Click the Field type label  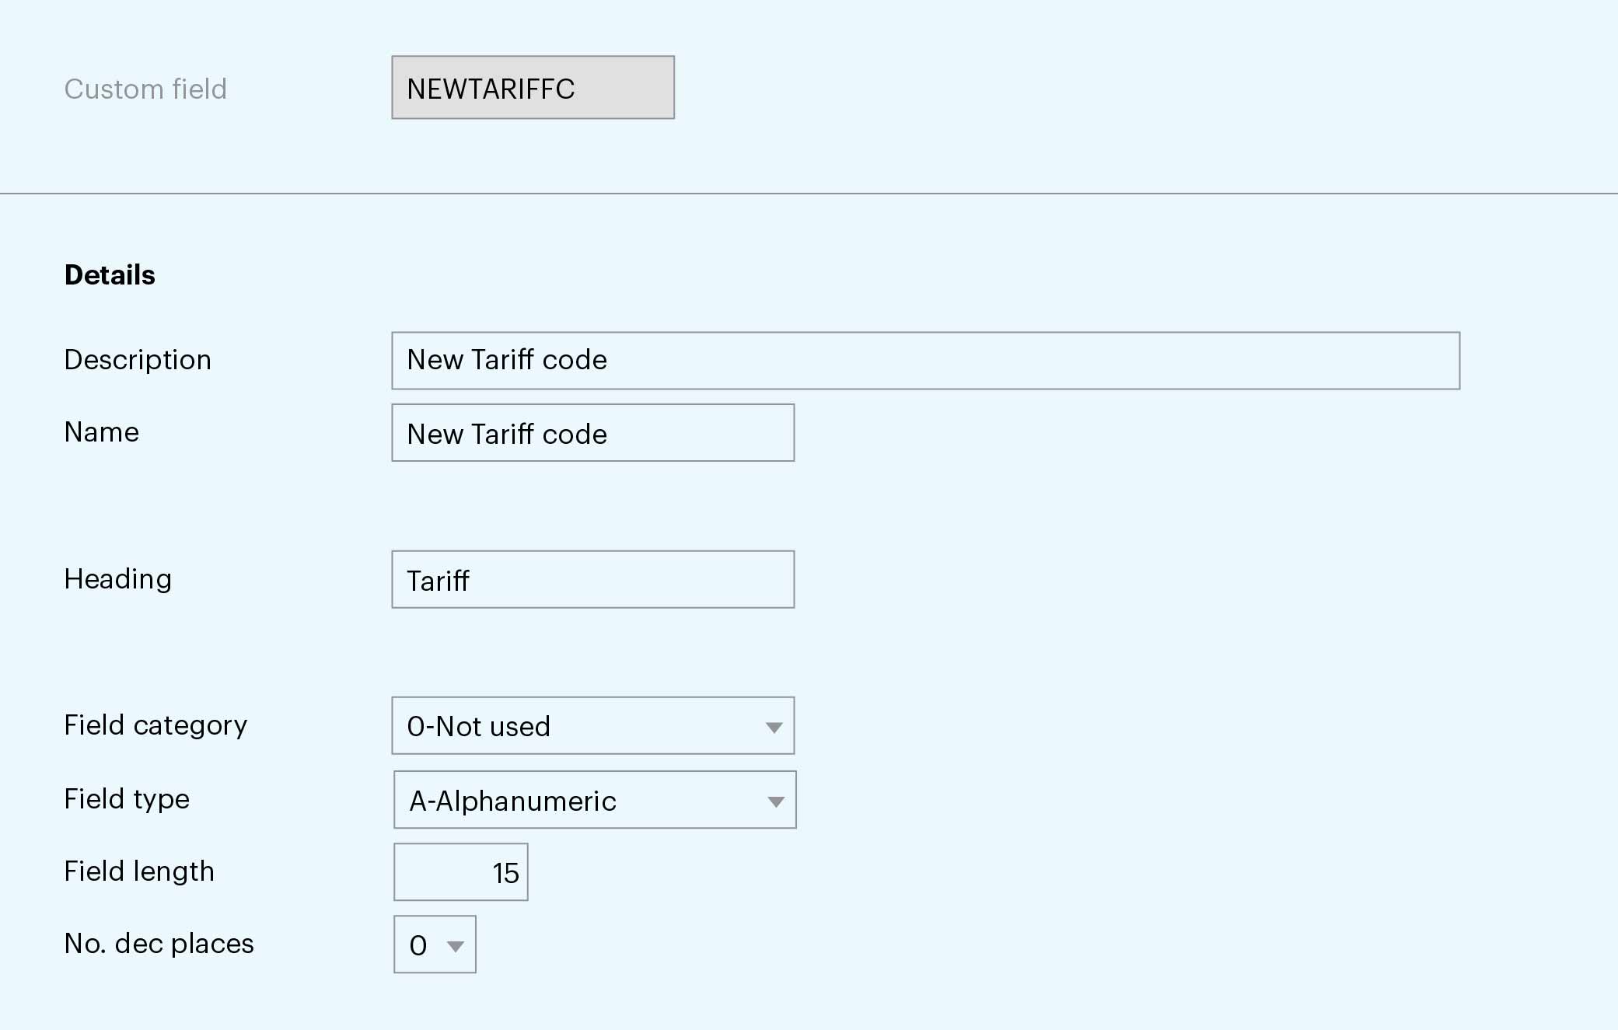127,799
